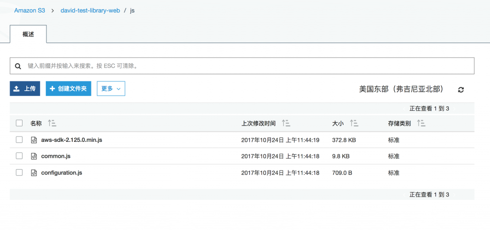Viewport: 490px width, 230px height.
Task: Click the timestamp ending 11:44:19
Action: [280, 140]
